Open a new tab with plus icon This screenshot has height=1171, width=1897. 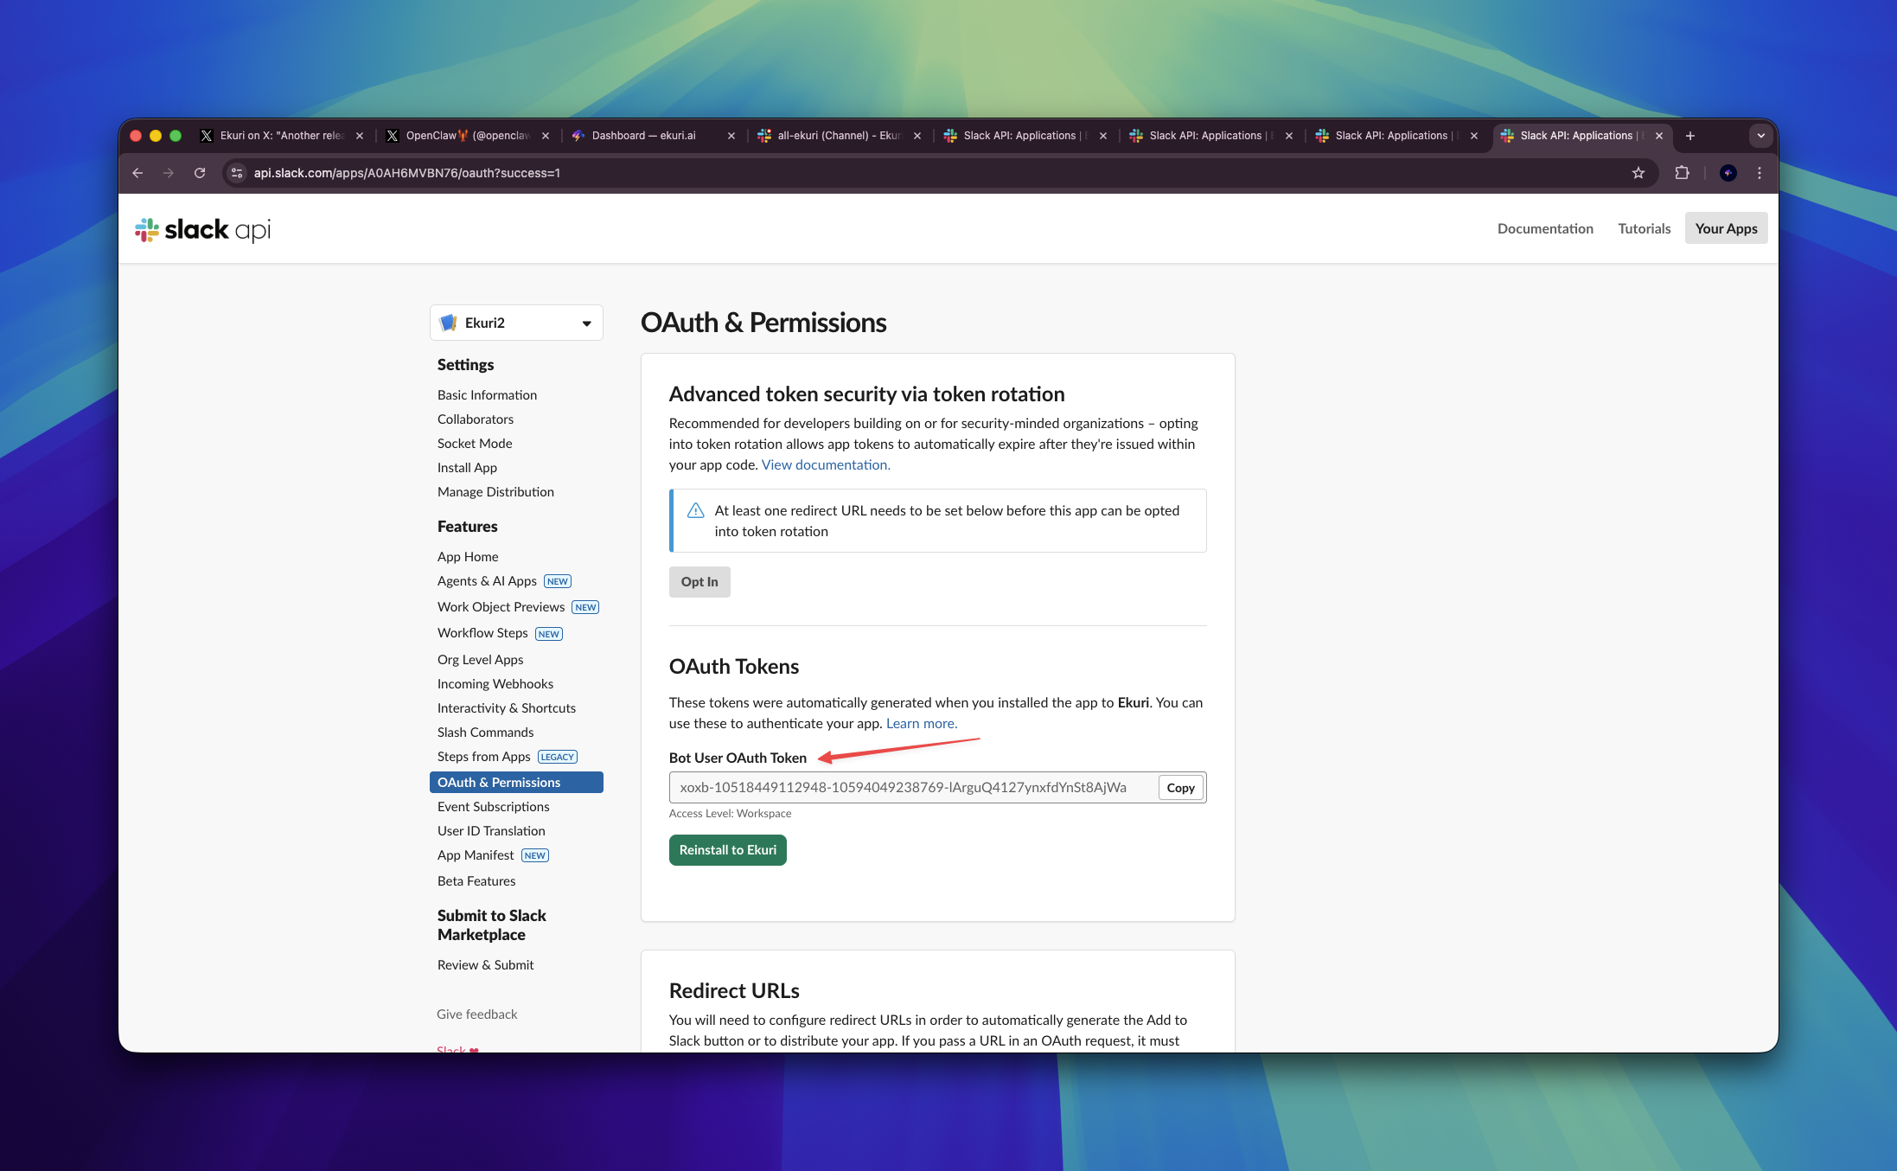pyautogui.click(x=1689, y=136)
